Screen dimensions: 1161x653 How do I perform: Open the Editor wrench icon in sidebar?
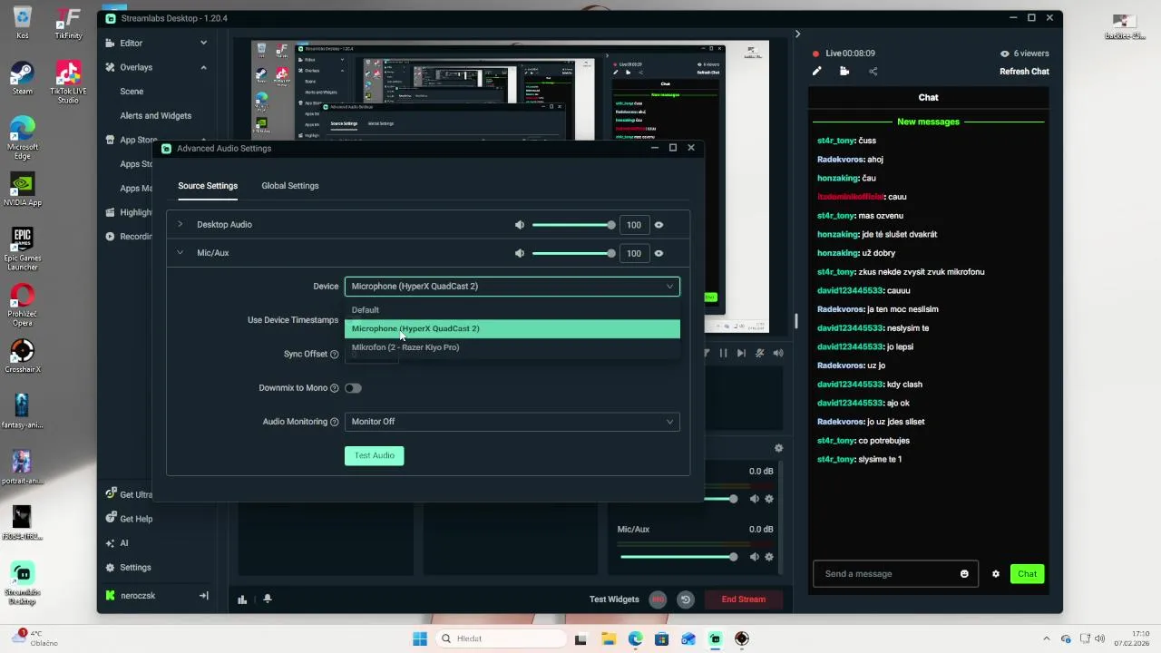[110, 43]
